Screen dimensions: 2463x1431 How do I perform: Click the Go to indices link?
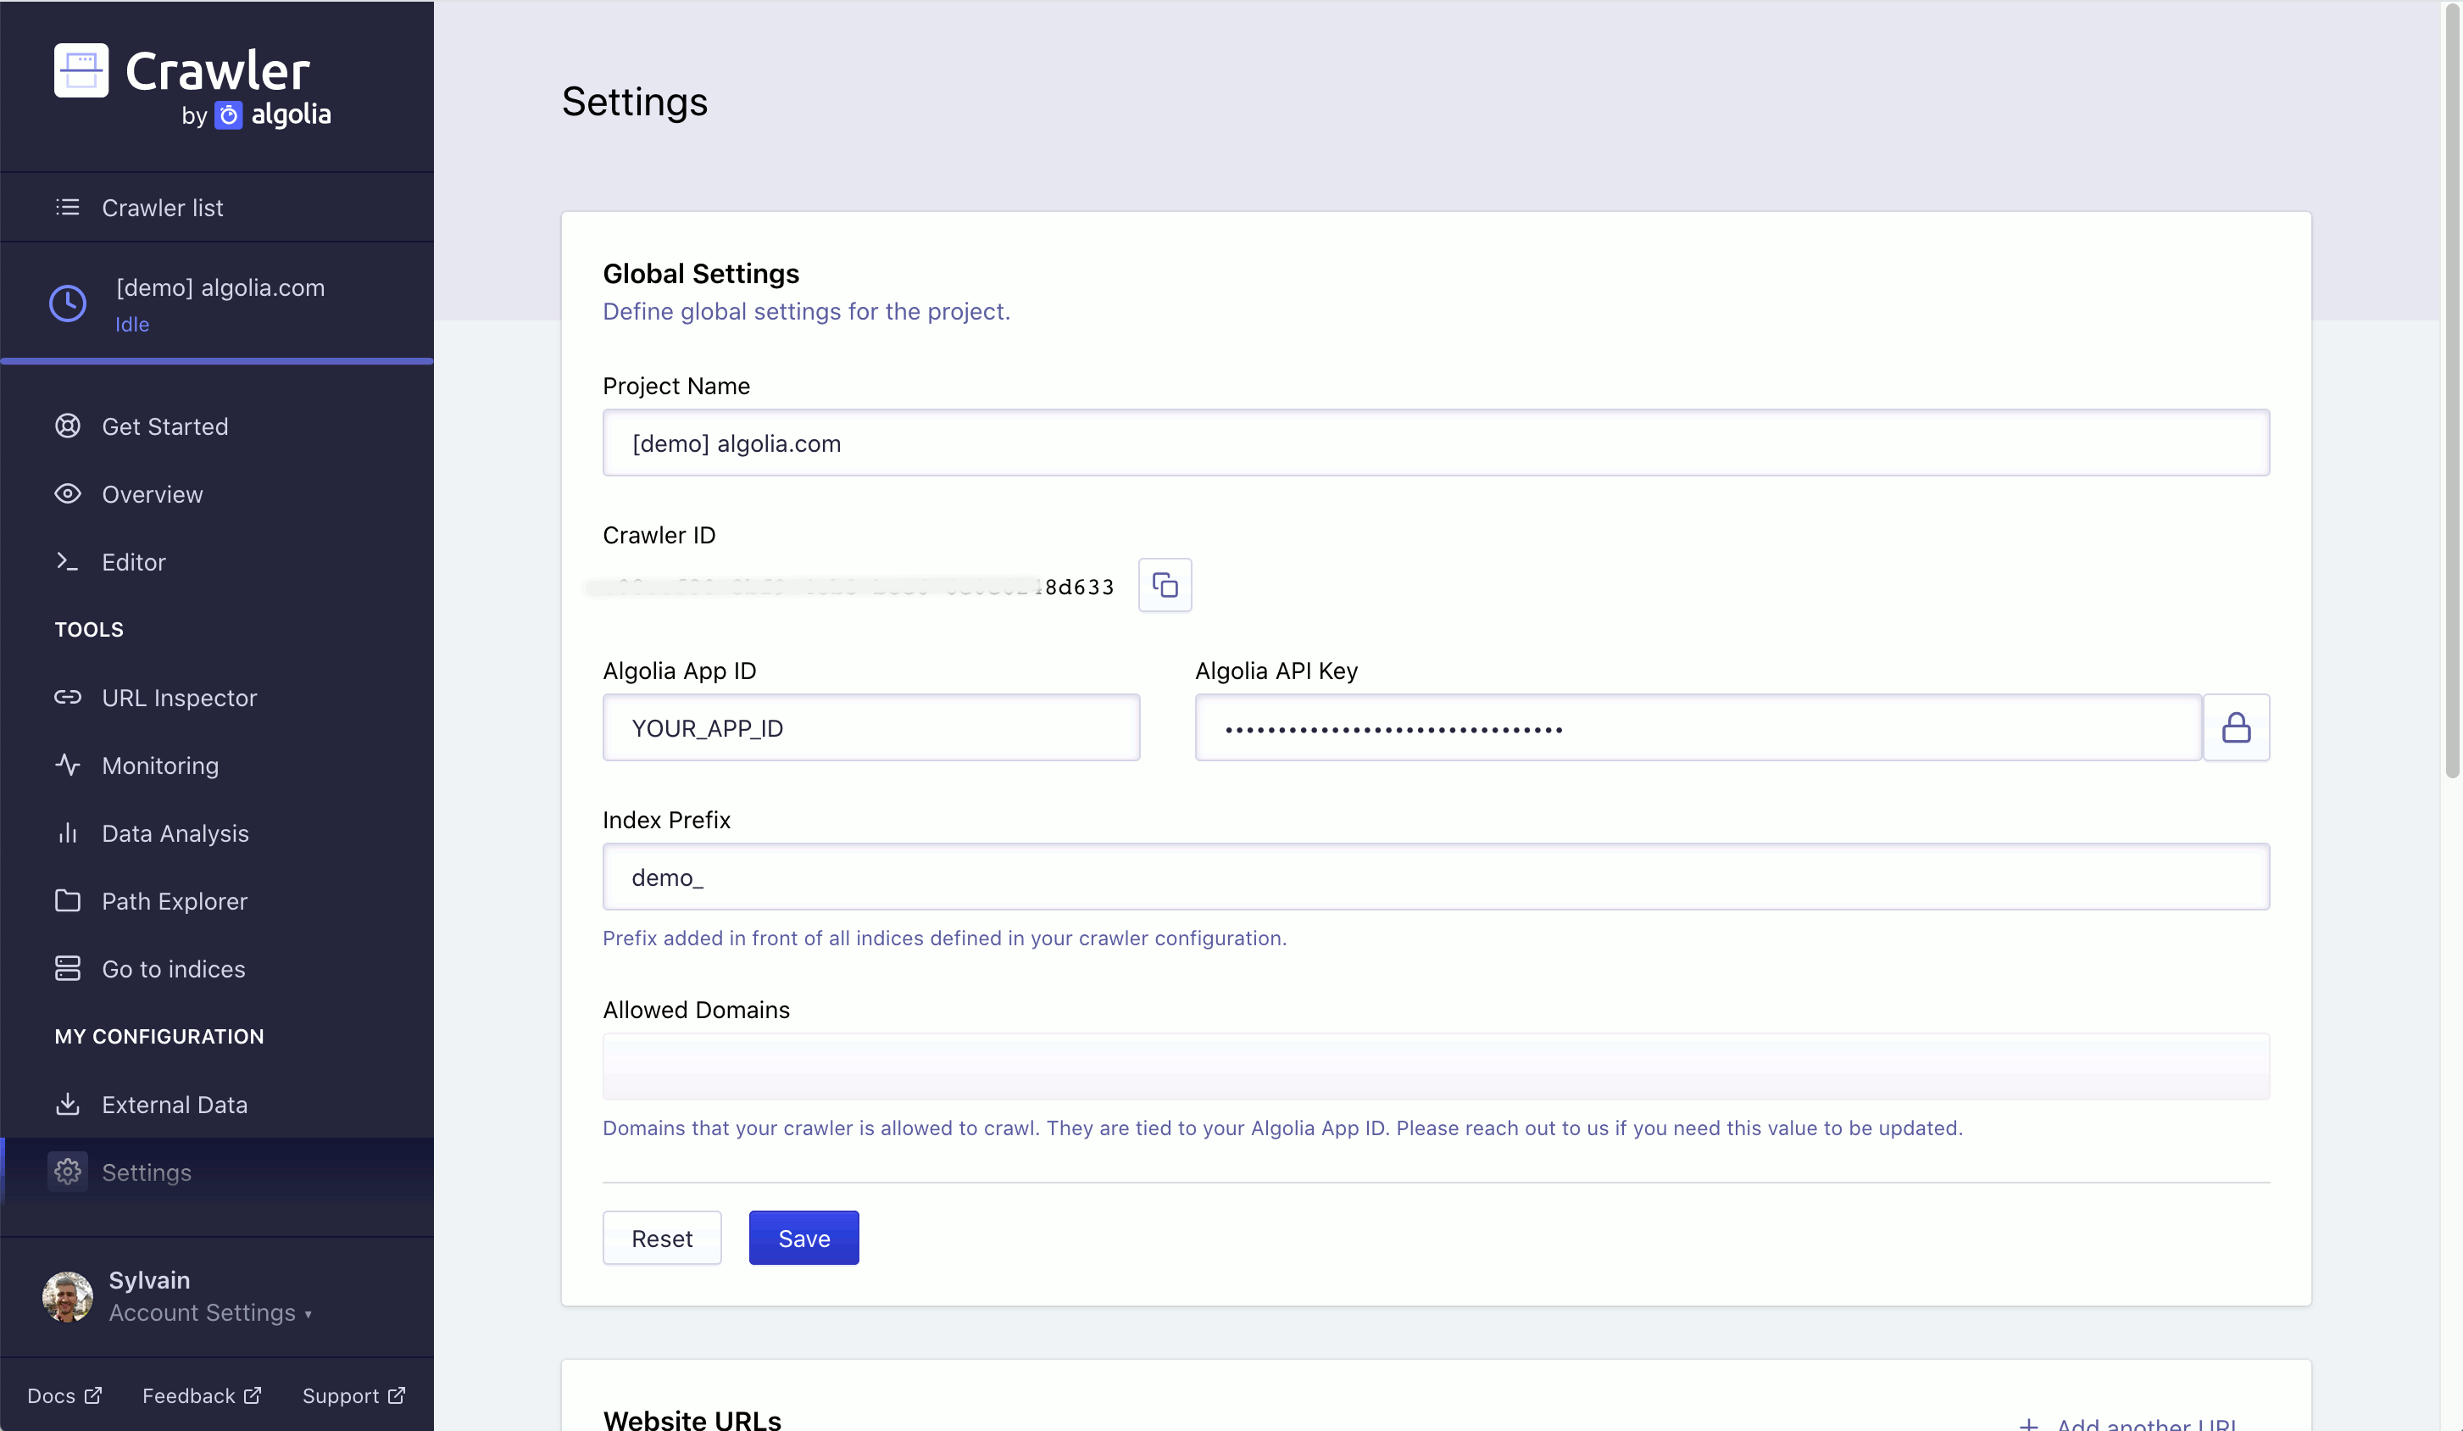[172, 969]
